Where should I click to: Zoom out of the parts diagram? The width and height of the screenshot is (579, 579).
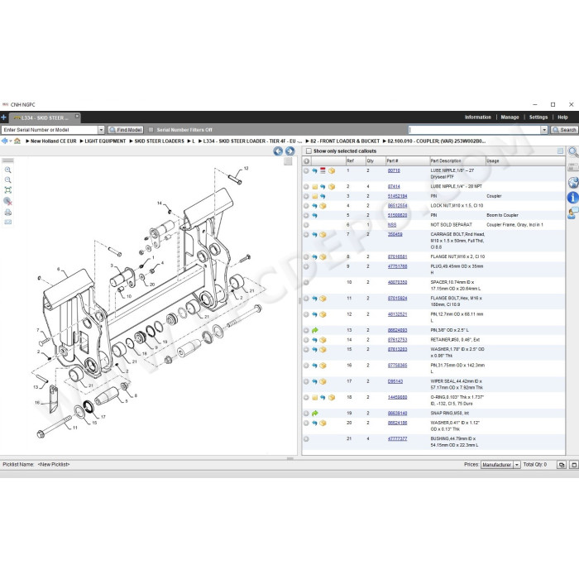[7, 179]
